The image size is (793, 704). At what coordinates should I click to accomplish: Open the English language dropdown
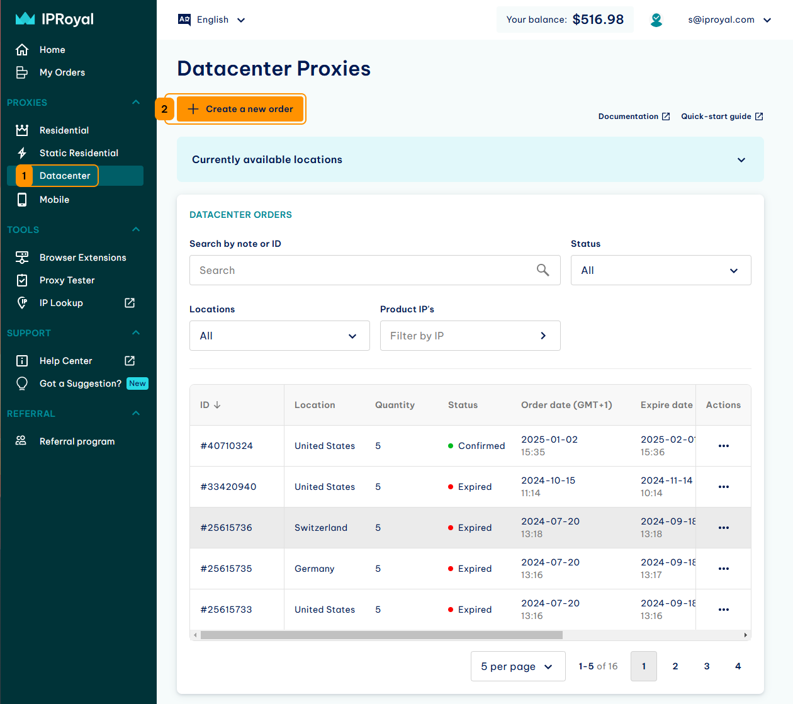[x=212, y=20]
